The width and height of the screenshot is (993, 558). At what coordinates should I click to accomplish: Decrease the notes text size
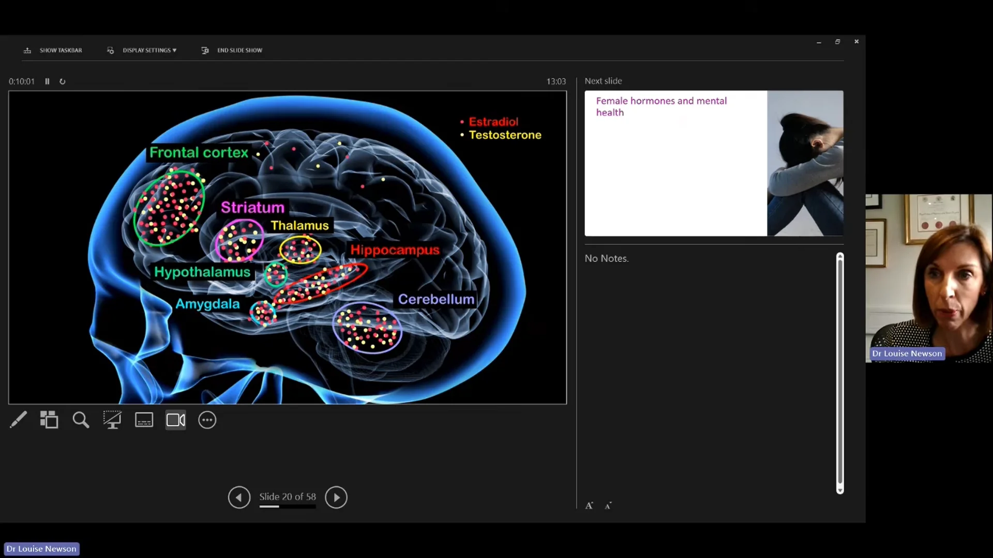coord(608,506)
